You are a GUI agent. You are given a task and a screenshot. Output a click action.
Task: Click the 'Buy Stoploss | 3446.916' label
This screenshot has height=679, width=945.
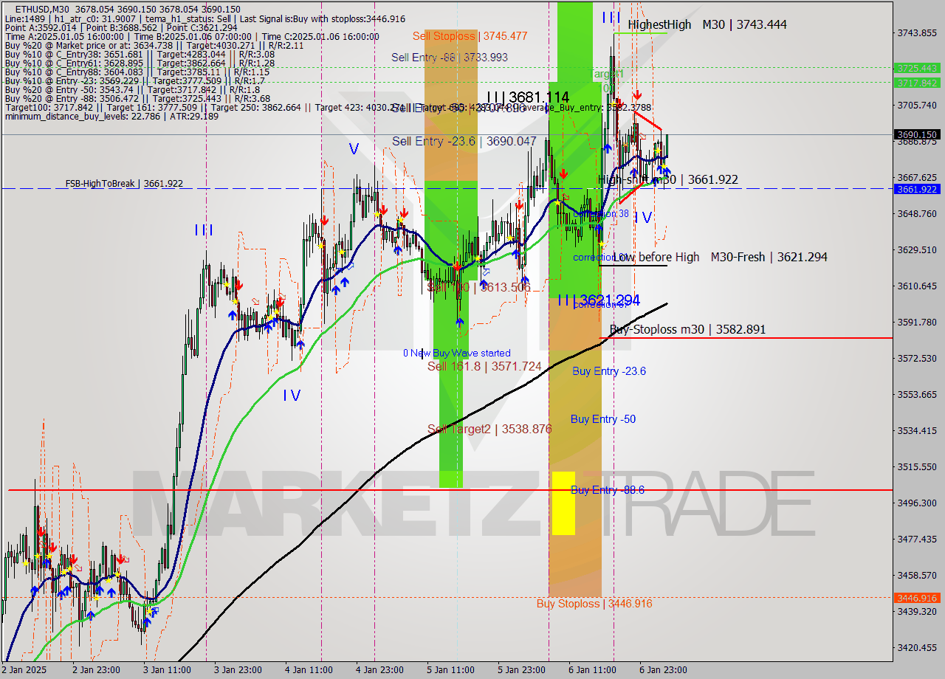tap(594, 604)
